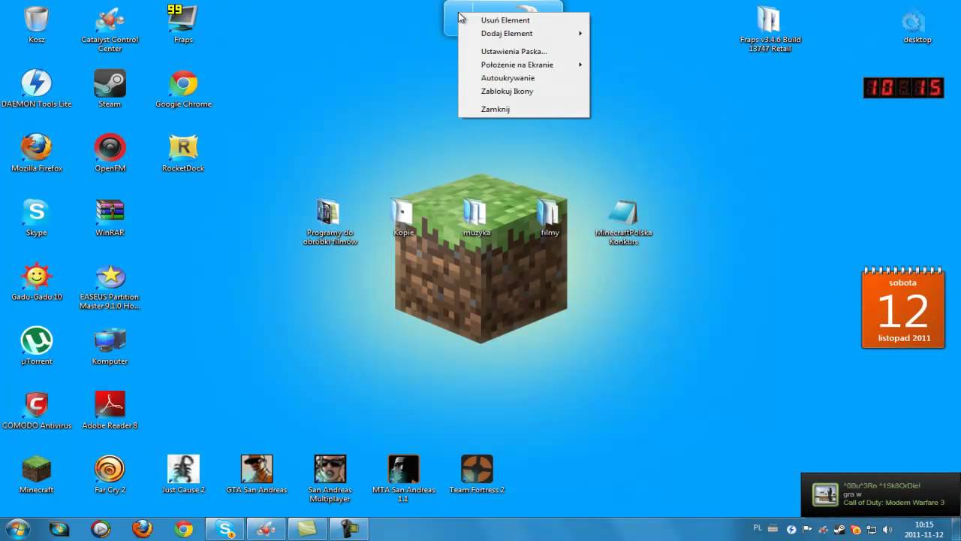Select the Fraps desktop shortcut
The width and height of the screenshot is (961, 541).
coord(183,25)
